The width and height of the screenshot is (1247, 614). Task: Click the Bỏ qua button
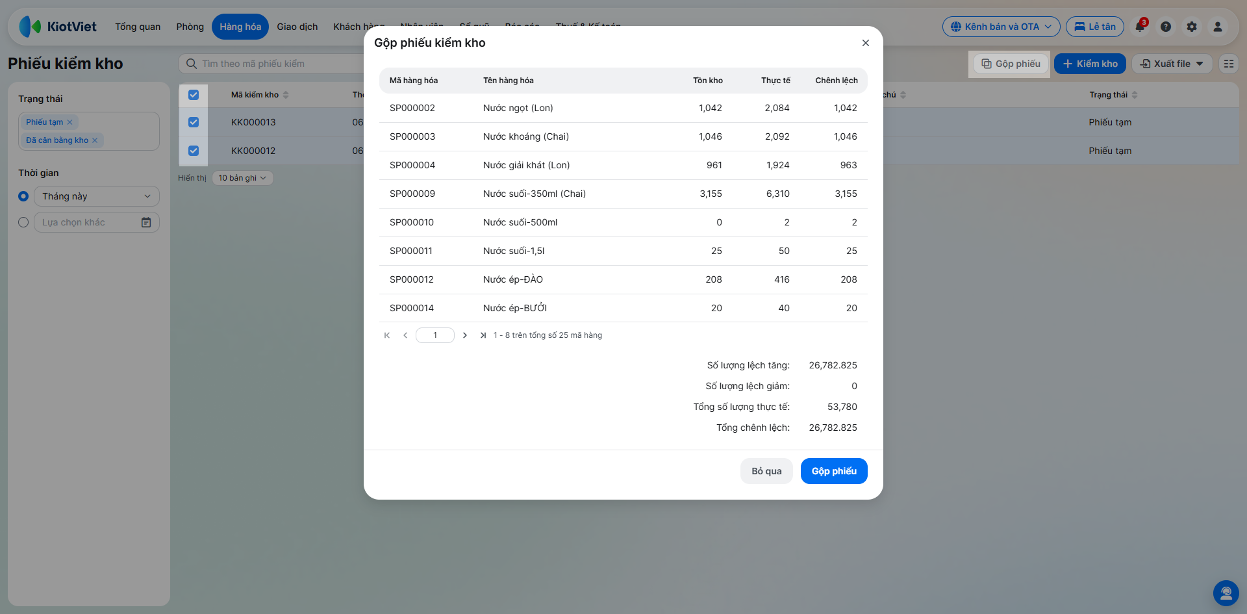[x=766, y=471]
